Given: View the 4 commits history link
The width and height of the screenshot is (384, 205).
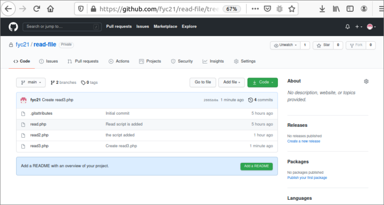Looking at the screenshot, I should click(261, 100).
